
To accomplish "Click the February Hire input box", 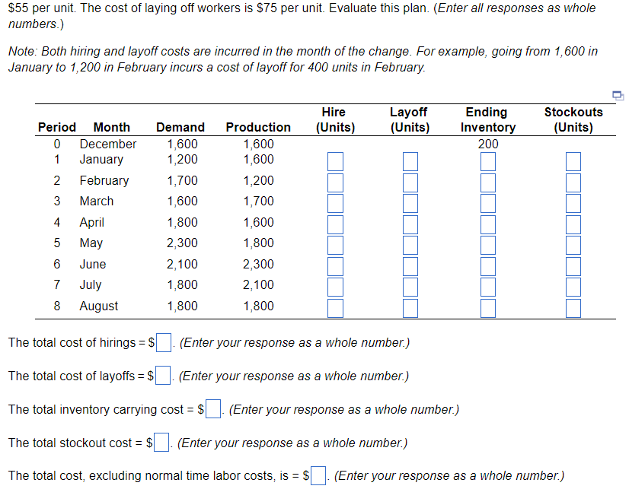I will (334, 182).
